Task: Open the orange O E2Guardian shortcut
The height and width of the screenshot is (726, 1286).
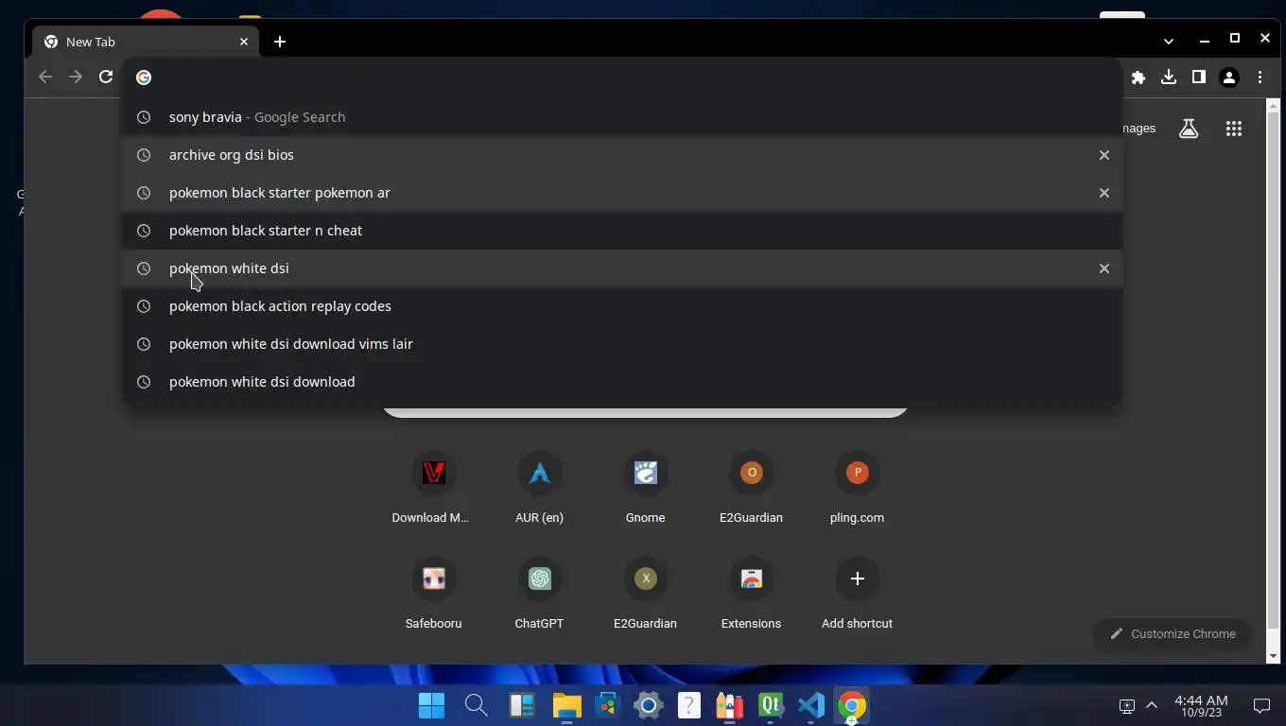Action: 751,487
